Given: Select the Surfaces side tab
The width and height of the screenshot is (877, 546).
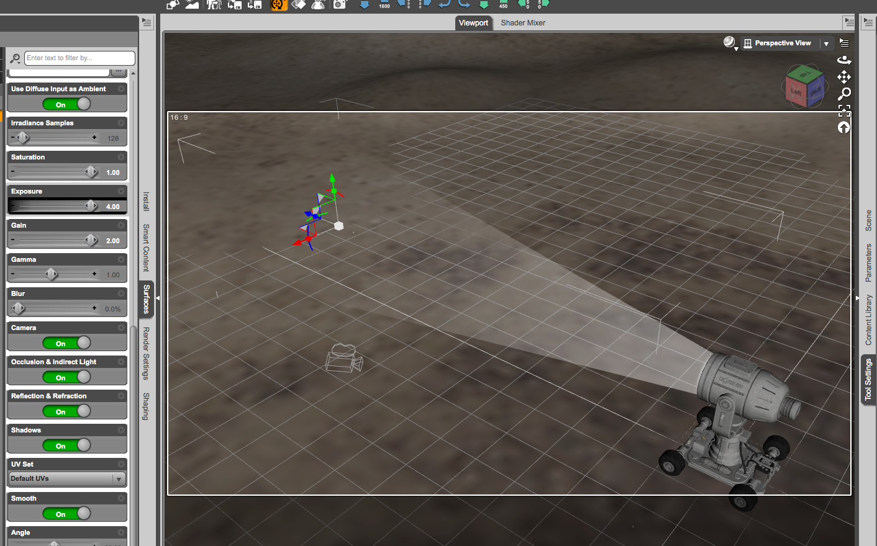Looking at the screenshot, I should [x=147, y=299].
